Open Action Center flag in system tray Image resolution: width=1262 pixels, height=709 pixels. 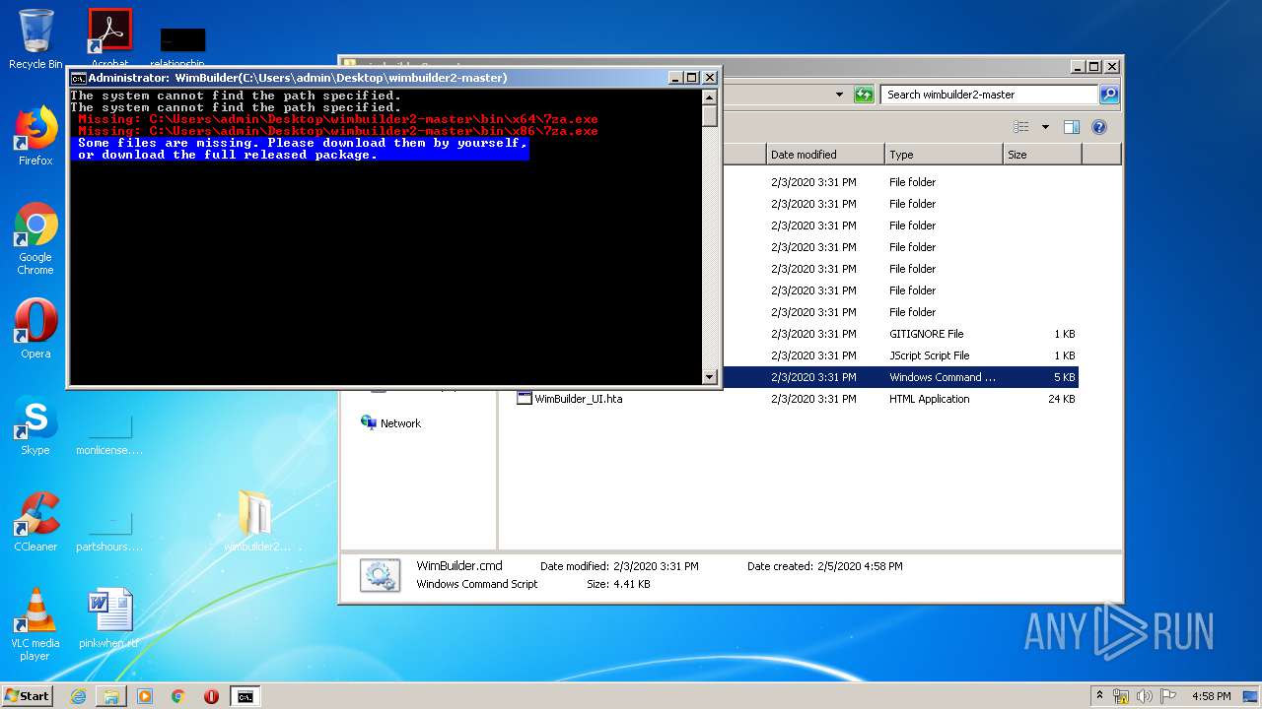coord(1168,696)
